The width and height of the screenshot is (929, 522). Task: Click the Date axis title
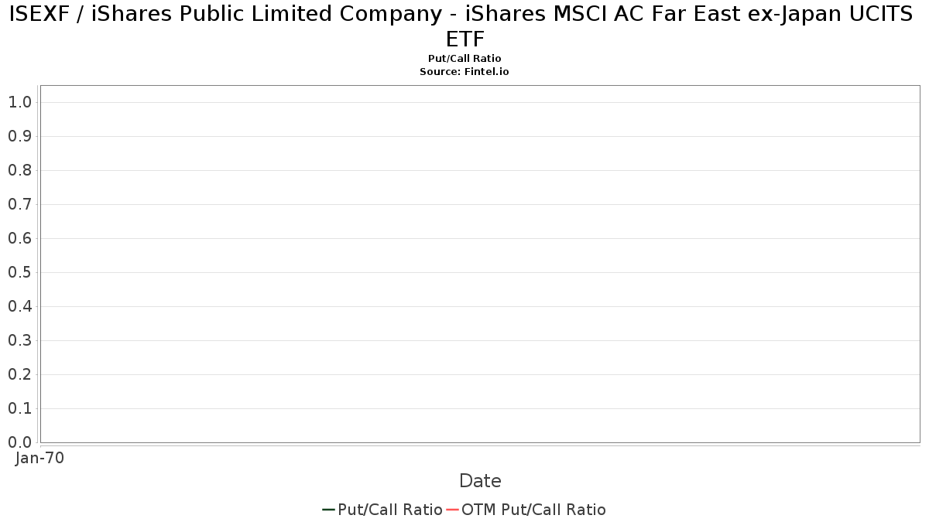tap(480, 481)
